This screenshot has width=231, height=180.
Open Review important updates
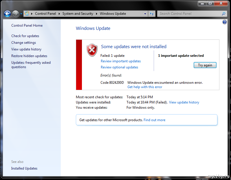(121, 61)
